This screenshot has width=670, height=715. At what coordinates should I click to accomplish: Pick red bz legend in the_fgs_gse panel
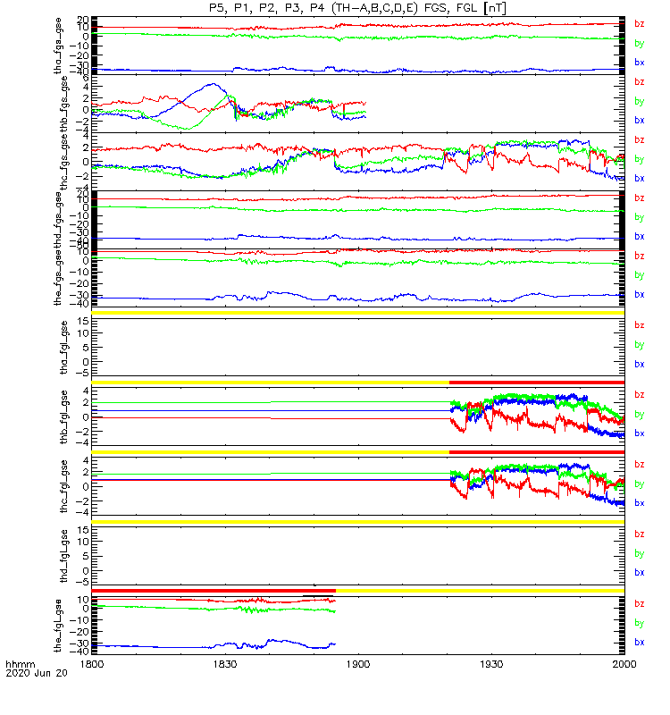tap(640, 256)
